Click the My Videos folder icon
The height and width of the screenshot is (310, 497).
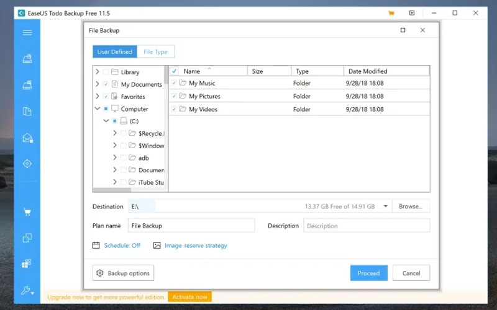pyautogui.click(x=183, y=109)
